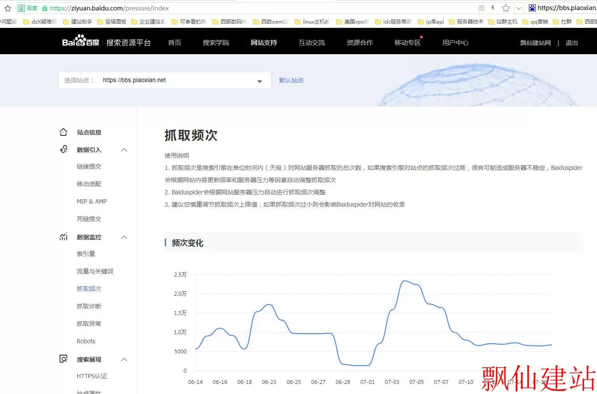
Task: Click the Baidu 搜索资源平台 logo
Action: pos(106,42)
